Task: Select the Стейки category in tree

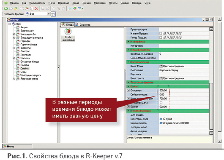Action: 25,69
